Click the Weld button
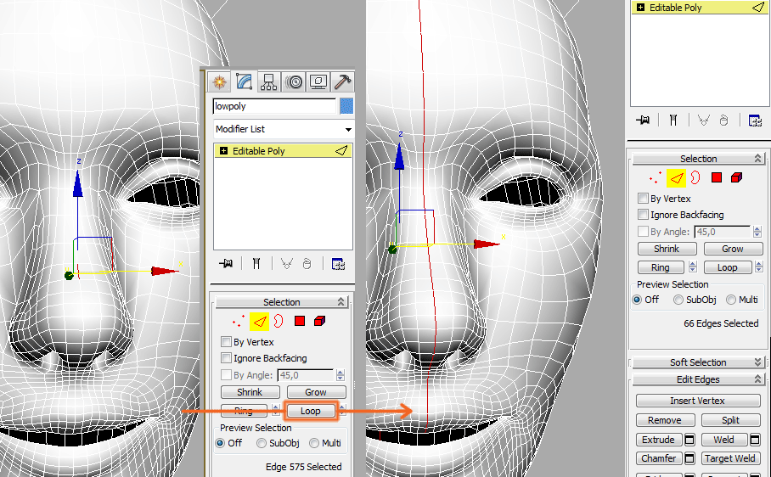Screen dimensions: 771x477 [724, 440]
